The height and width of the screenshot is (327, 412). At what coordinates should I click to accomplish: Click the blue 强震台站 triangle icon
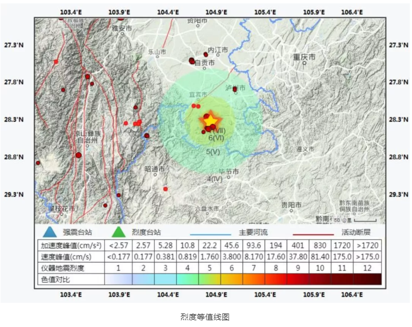tap(50, 231)
